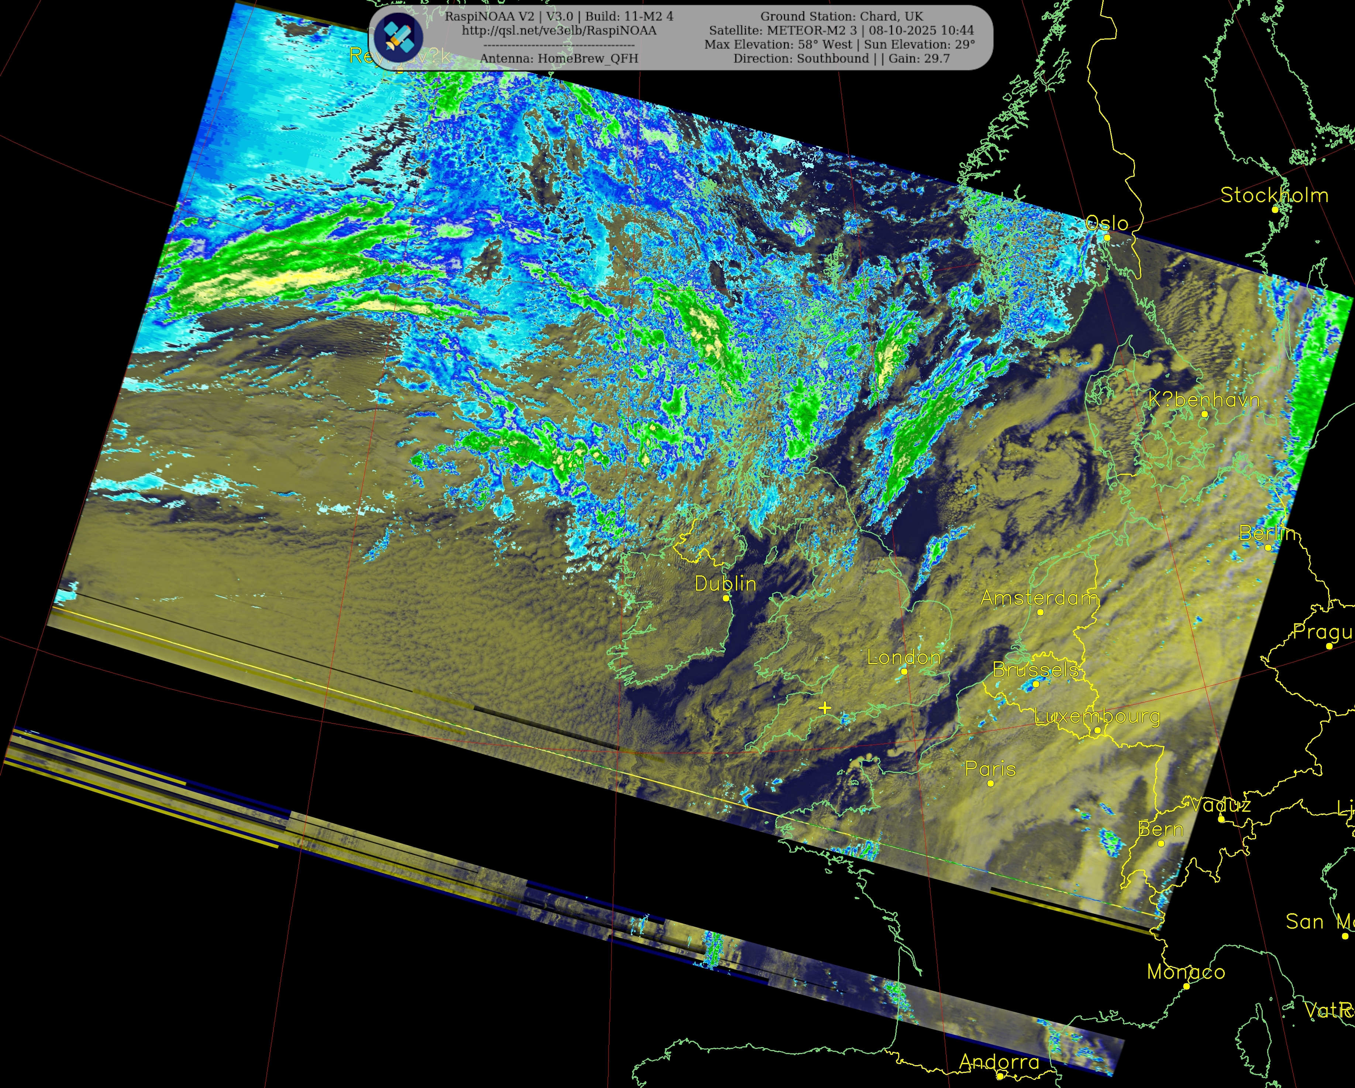
Task: Click the Luxembourg city label
Action: (x=1097, y=716)
